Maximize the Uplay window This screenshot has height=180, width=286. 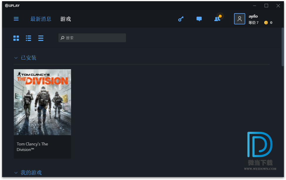266,6
